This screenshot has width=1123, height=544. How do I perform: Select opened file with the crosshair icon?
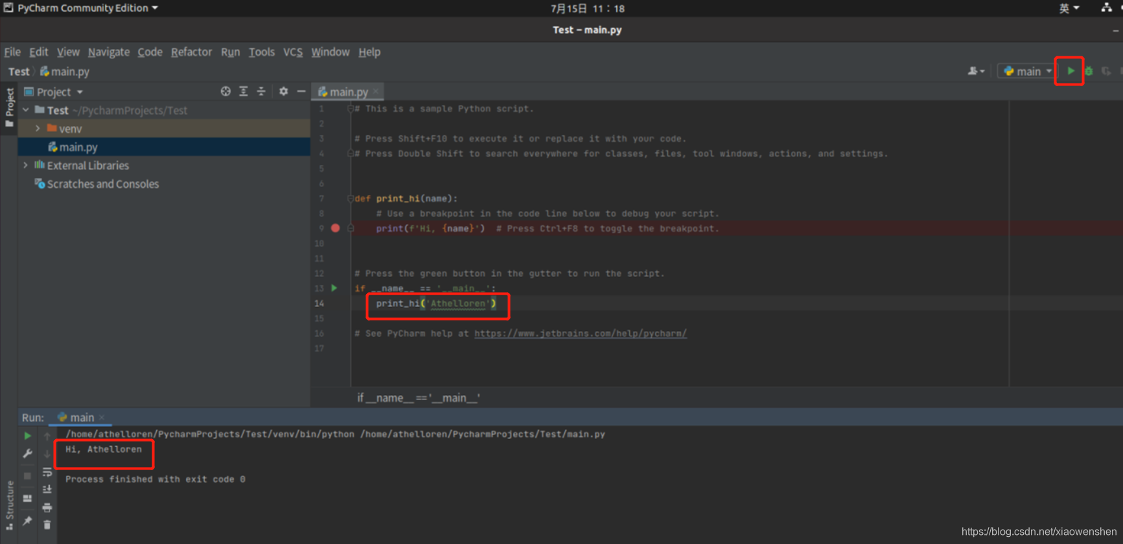pos(226,91)
